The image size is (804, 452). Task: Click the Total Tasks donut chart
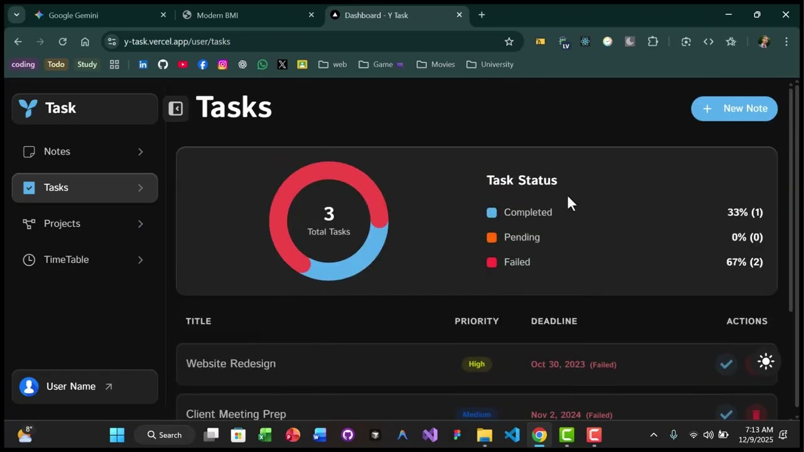click(329, 221)
